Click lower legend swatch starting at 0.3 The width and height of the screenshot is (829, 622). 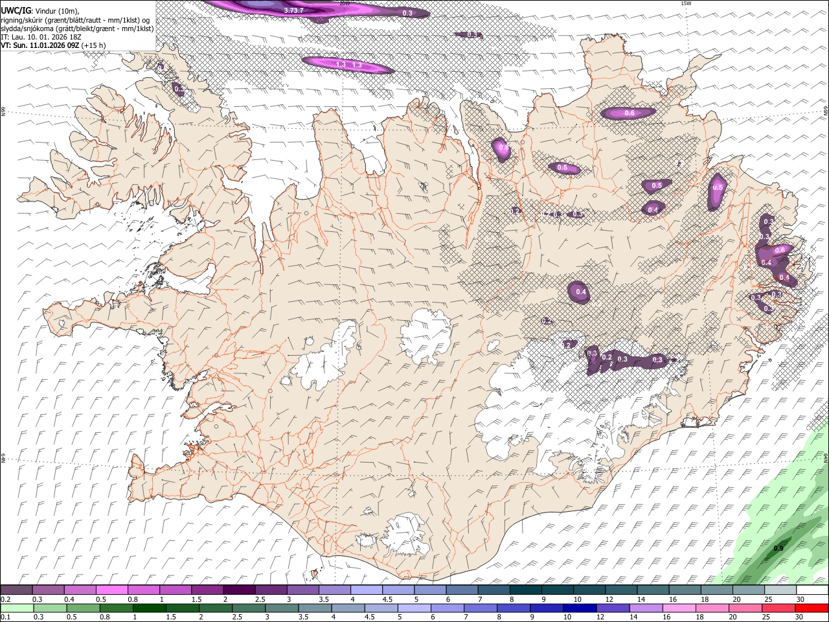point(49,608)
